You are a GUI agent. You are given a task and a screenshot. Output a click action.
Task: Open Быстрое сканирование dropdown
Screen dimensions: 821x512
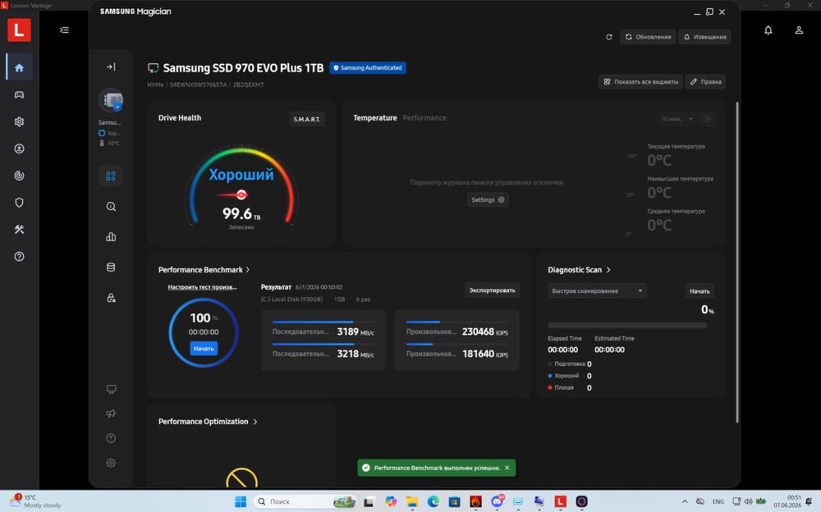[x=597, y=290]
